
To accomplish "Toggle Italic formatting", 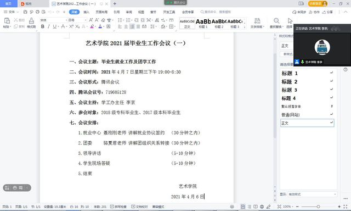I will pos(48,26).
